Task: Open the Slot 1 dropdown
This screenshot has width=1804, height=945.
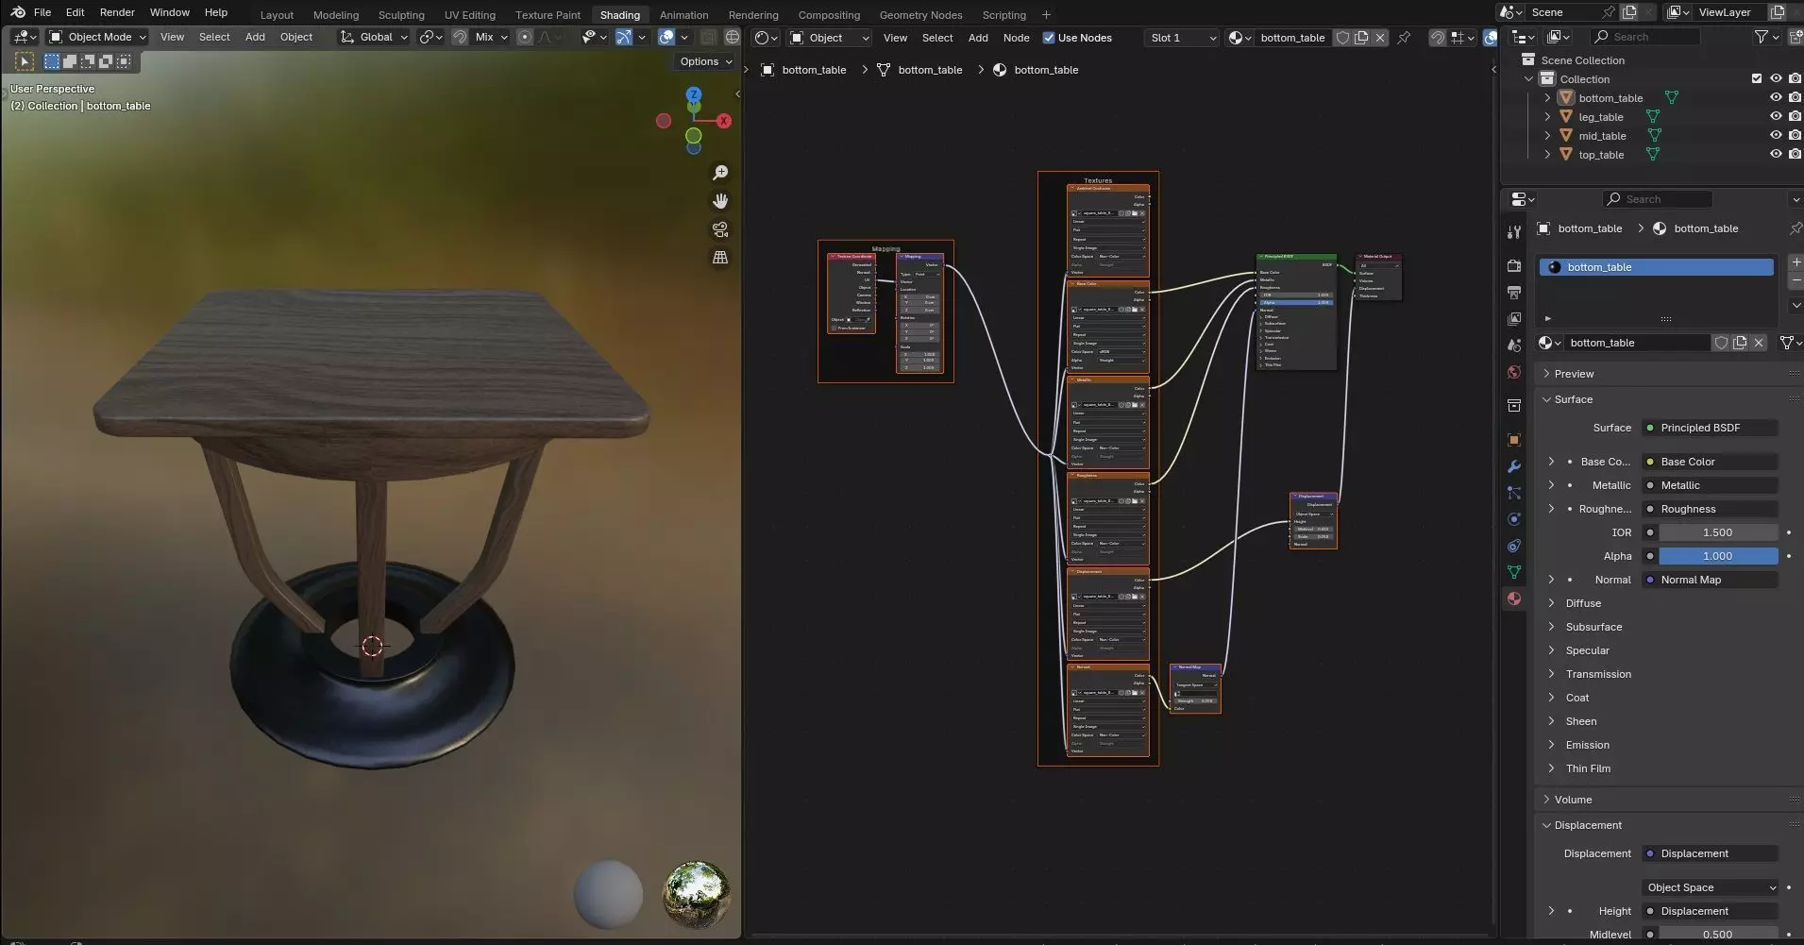Action: pyautogui.click(x=1183, y=38)
